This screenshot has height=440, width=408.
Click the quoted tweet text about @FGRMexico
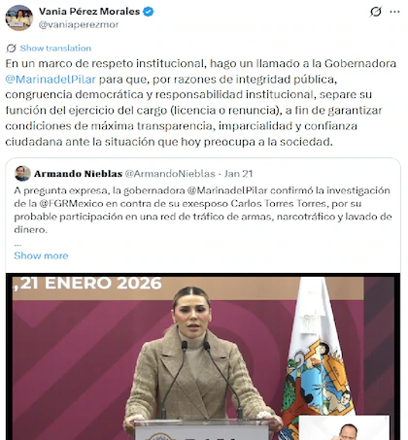(x=203, y=210)
